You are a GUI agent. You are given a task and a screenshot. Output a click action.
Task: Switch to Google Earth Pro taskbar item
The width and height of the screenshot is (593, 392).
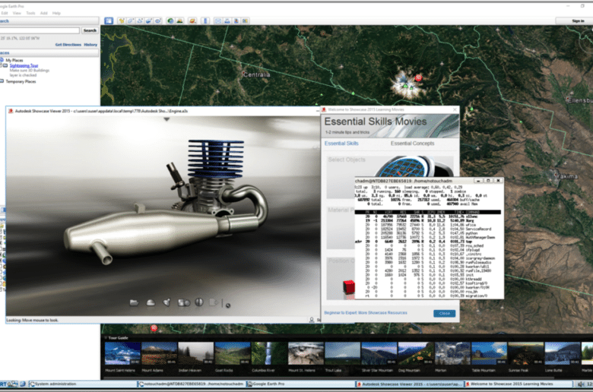[x=300, y=384]
